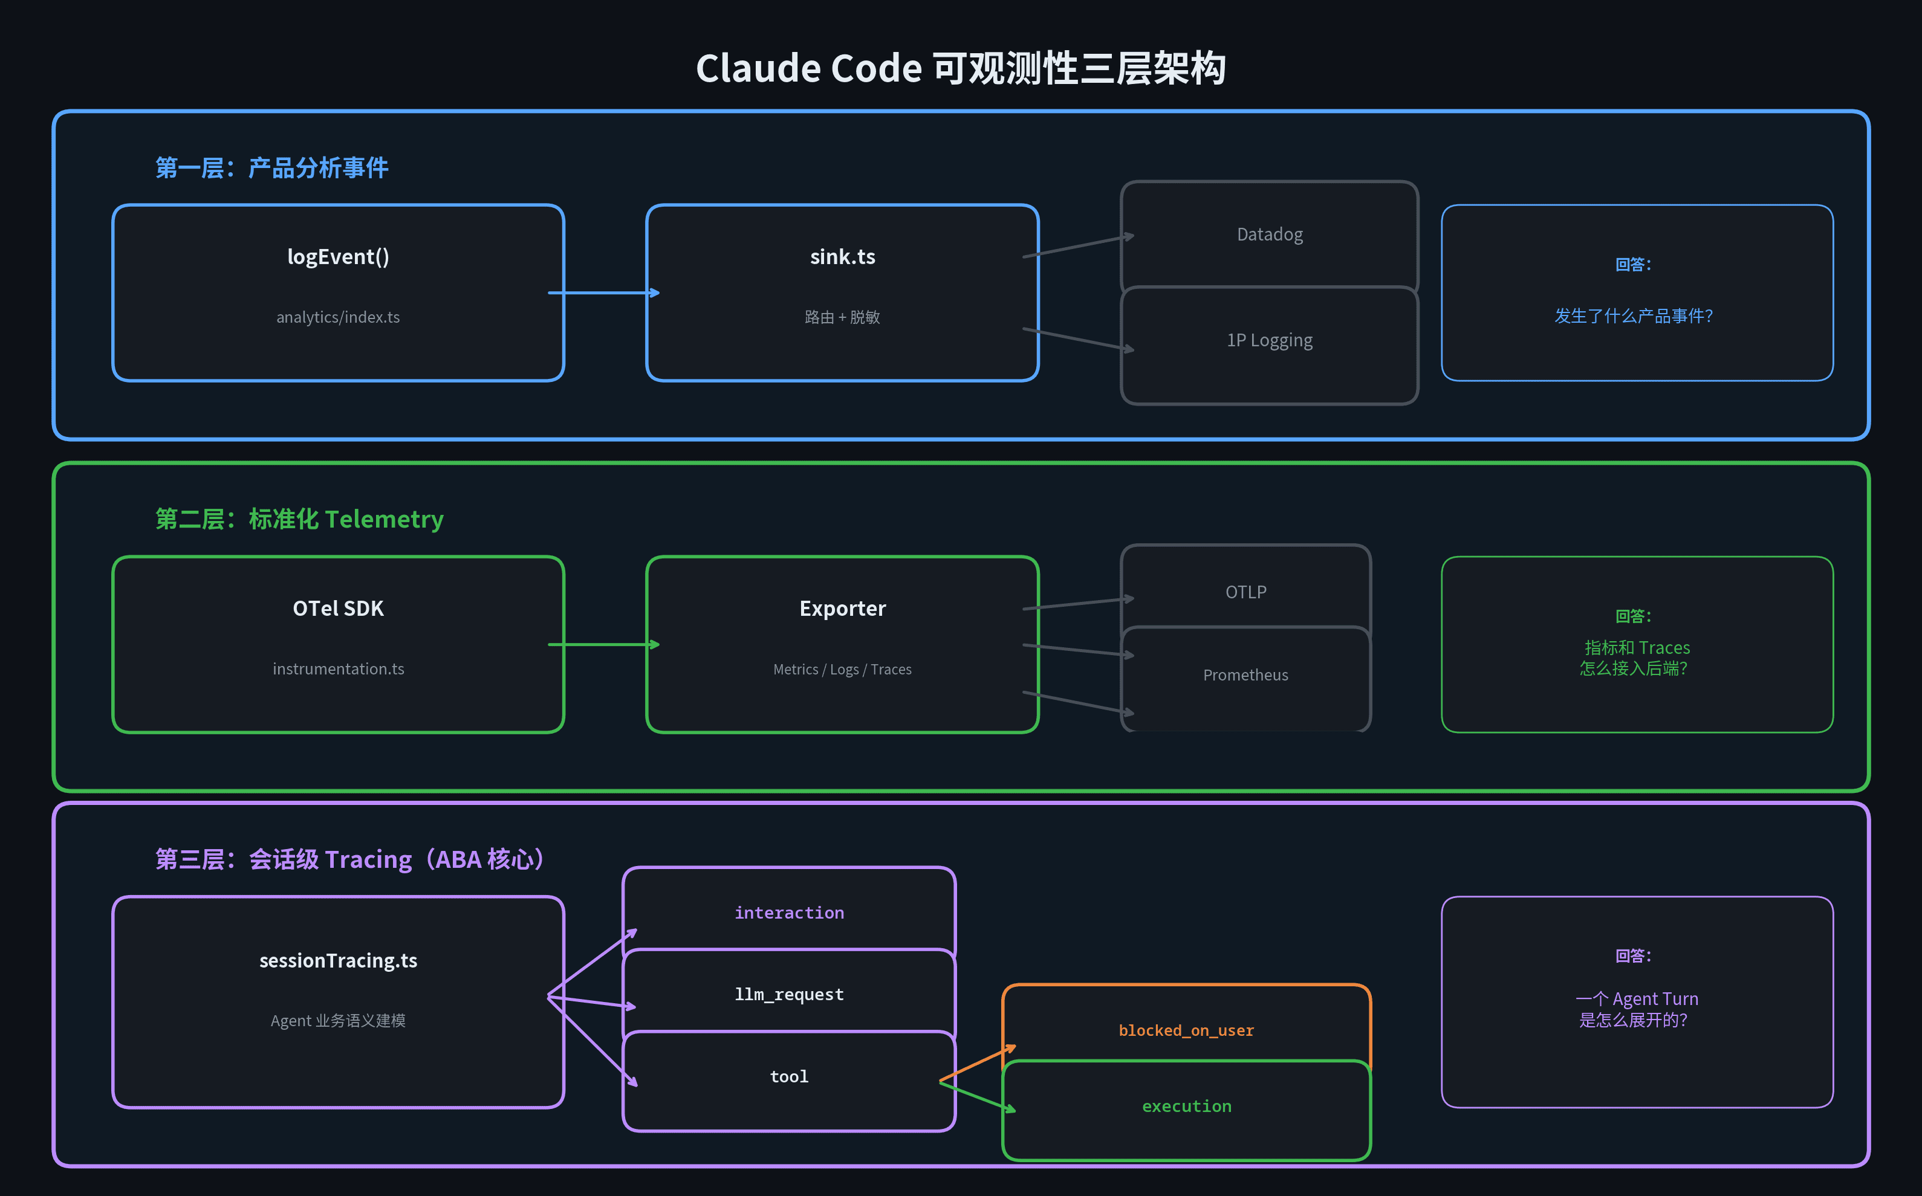Image resolution: width=1922 pixels, height=1196 pixels.
Task: Click the diagram title Claude Code 可观测性三层架构
Action: pyautogui.click(x=961, y=68)
